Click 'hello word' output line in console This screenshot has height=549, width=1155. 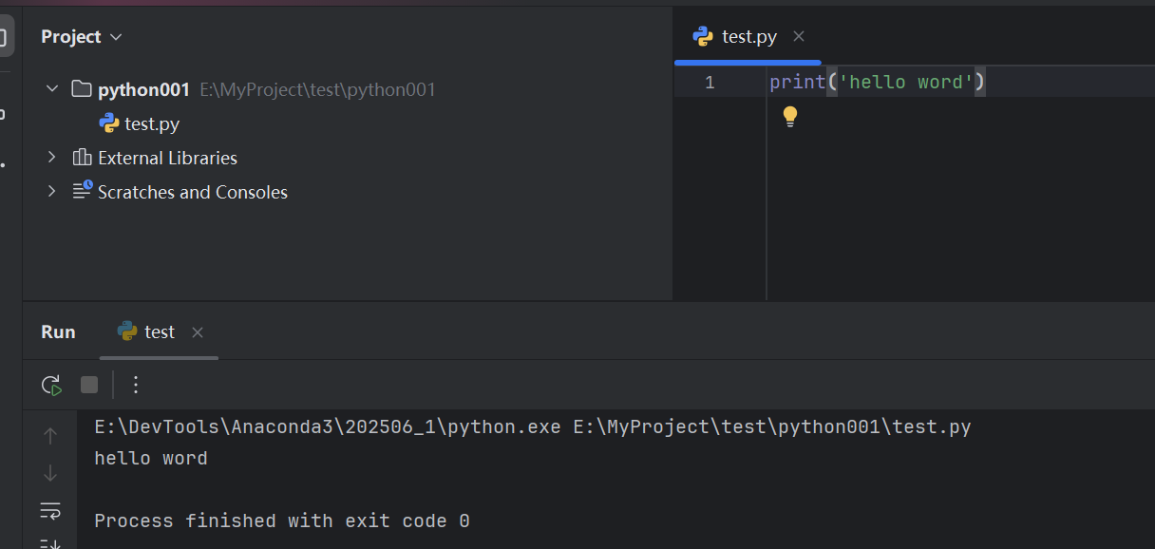(151, 459)
